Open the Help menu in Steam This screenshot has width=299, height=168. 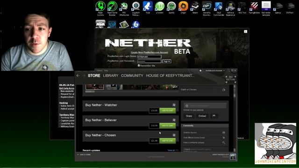point(106,70)
